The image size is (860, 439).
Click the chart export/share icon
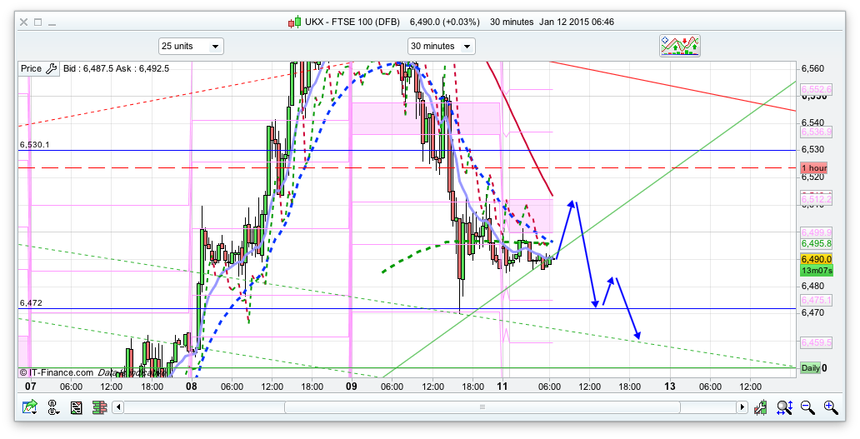[x=30, y=407]
